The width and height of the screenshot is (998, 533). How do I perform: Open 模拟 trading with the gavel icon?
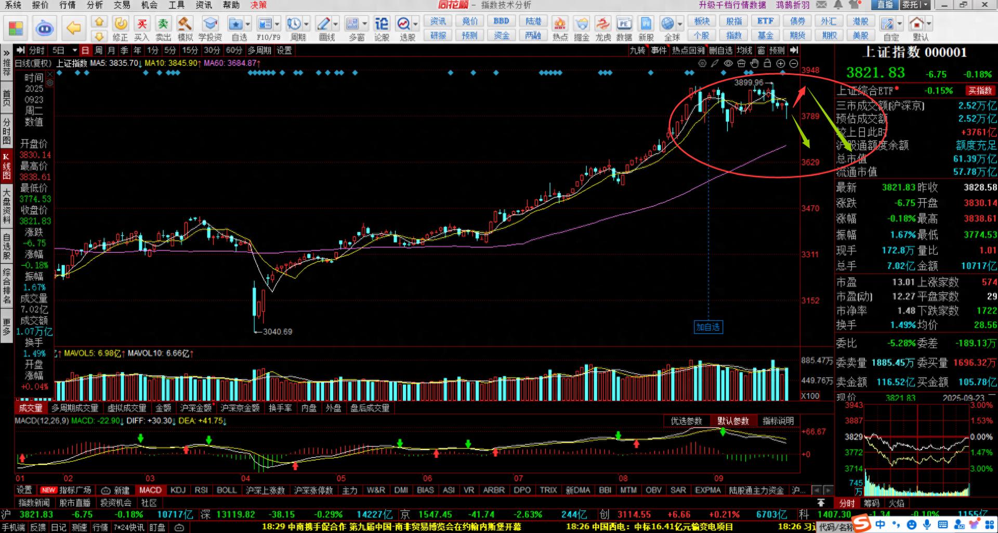[x=185, y=28]
